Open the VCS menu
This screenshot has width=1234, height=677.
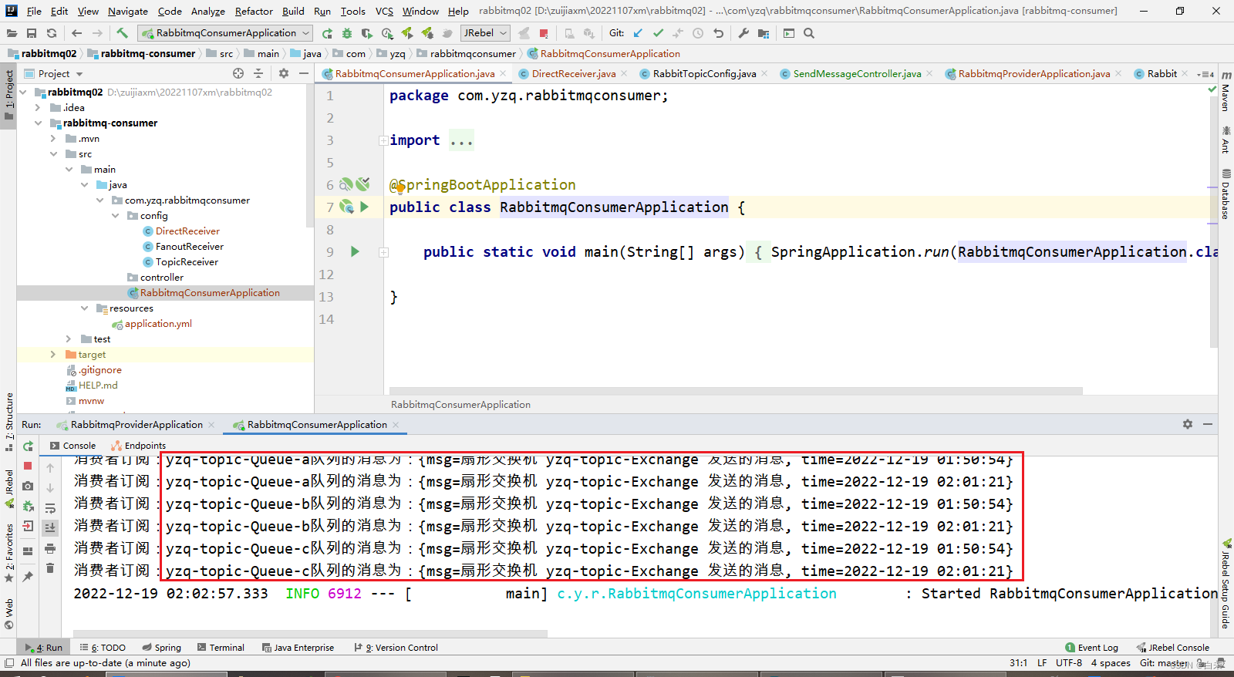point(384,11)
